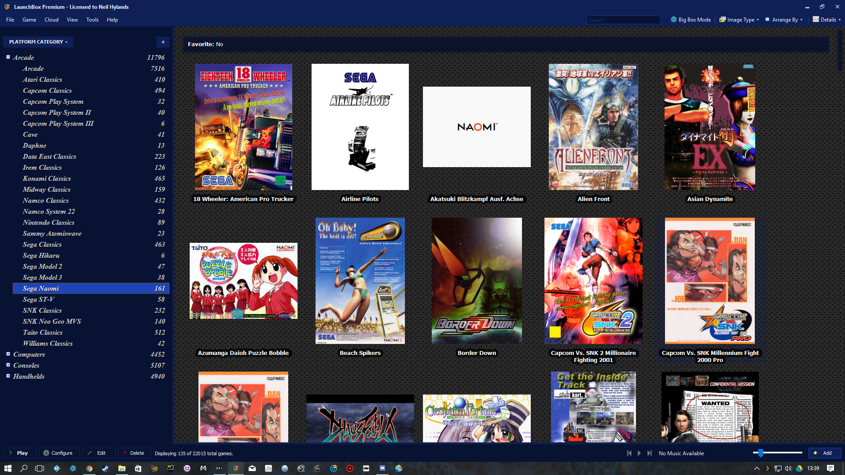Image resolution: width=845 pixels, height=475 pixels.
Task: Select Capcom Vs. SNK Millennium Fight 2000 Pro
Action: click(710, 281)
